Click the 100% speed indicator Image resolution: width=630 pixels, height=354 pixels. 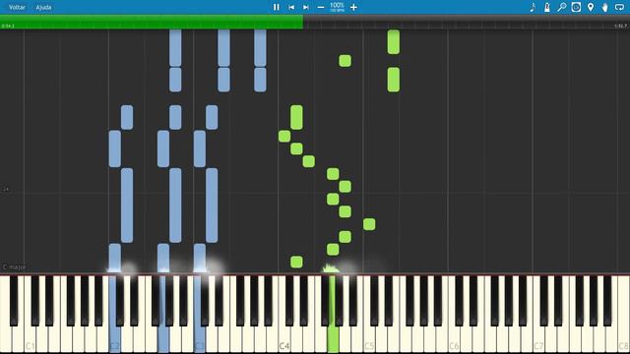337,7
